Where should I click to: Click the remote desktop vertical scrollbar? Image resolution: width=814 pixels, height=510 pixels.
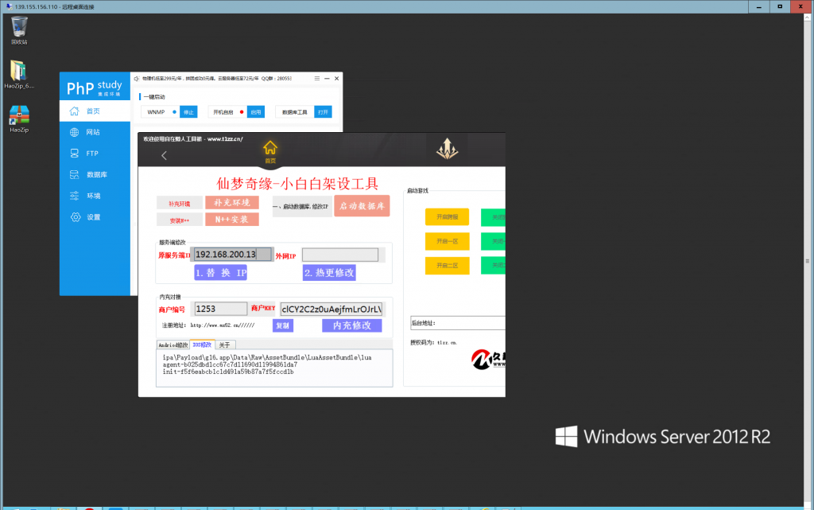click(808, 261)
